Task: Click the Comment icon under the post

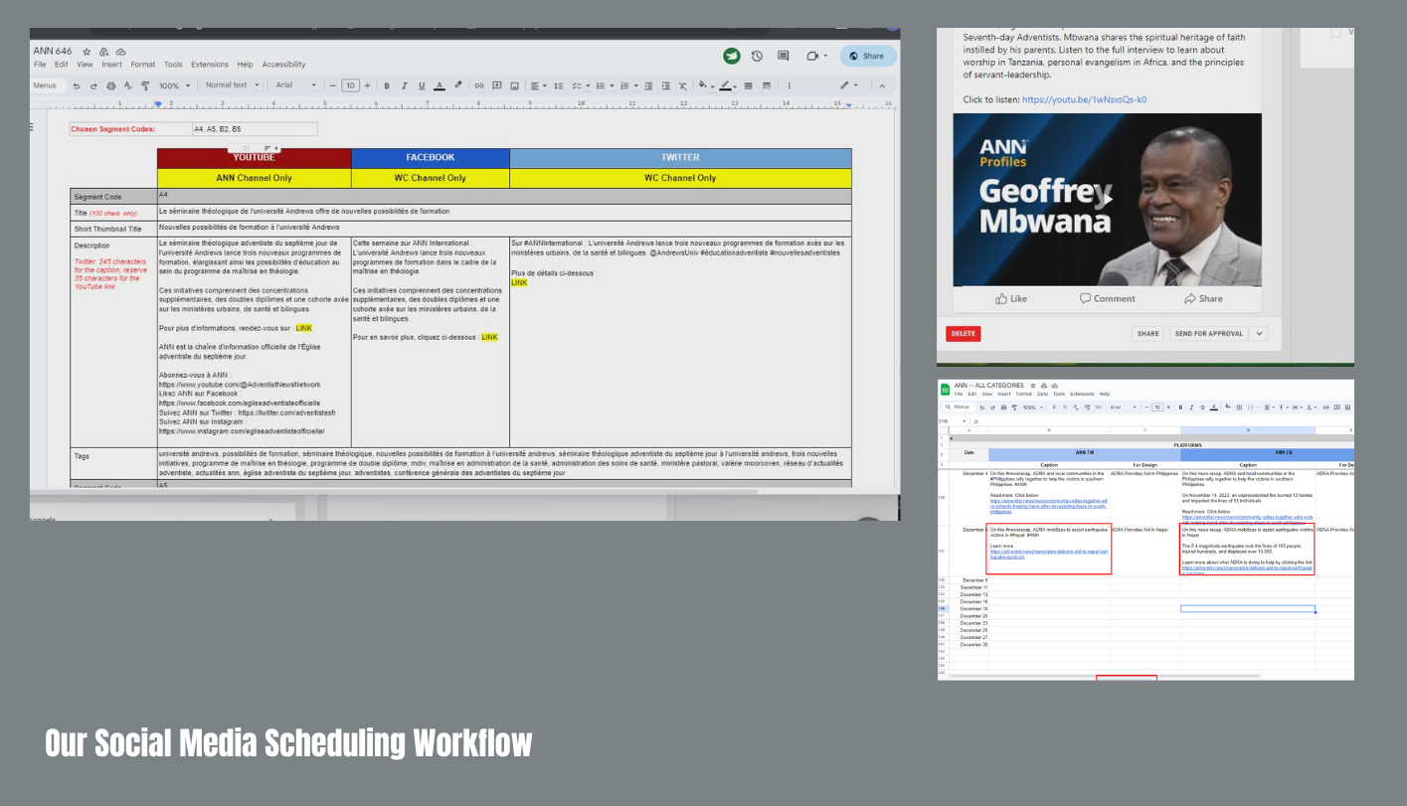Action: pos(1107,298)
